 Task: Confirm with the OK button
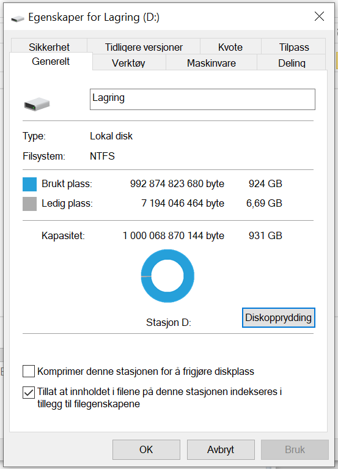(x=146, y=449)
